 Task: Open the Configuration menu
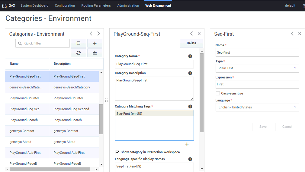click(65, 5)
